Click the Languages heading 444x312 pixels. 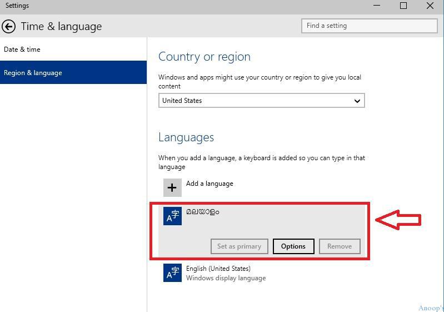point(186,137)
